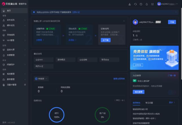
Task: Click the 去下载 download button
Action: point(106,40)
